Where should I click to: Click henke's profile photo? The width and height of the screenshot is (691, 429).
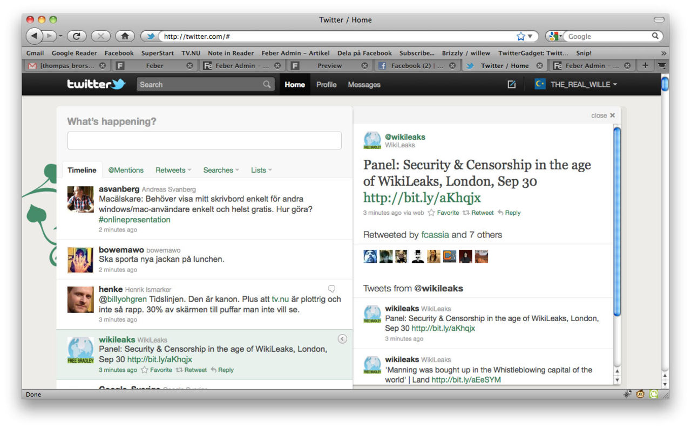click(80, 299)
